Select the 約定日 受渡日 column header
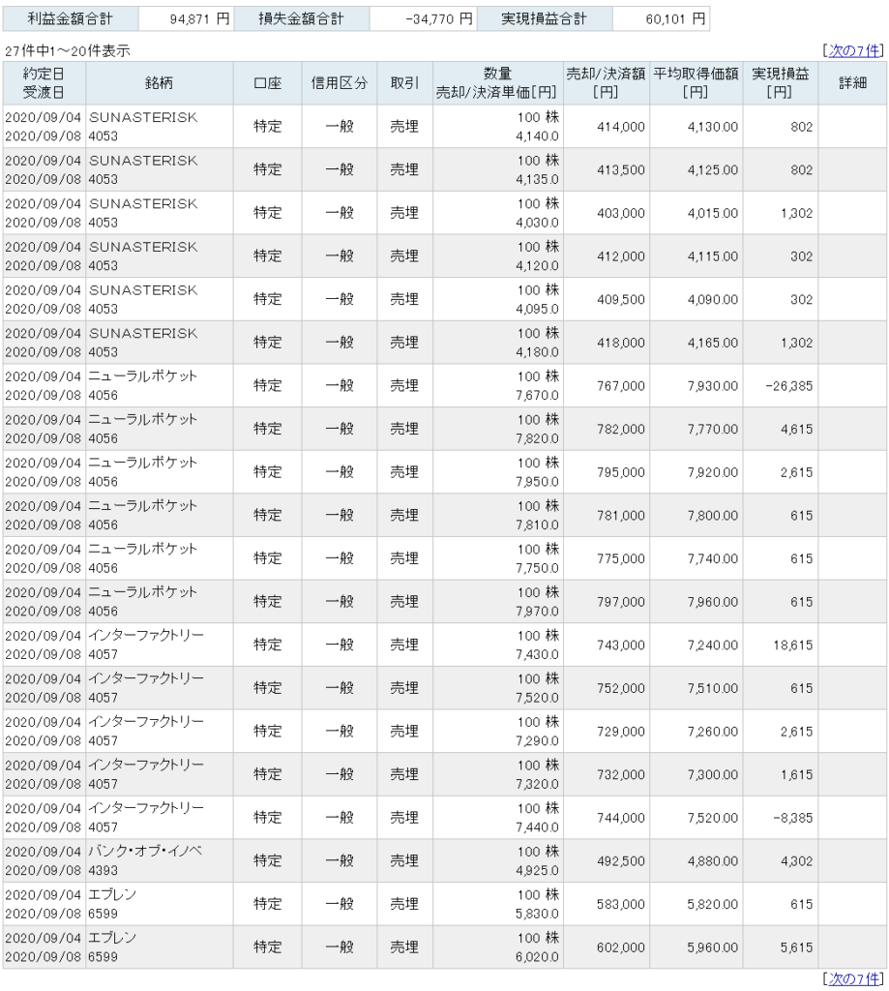Screen dimensions: 889x991 click(x=44, y=83)
